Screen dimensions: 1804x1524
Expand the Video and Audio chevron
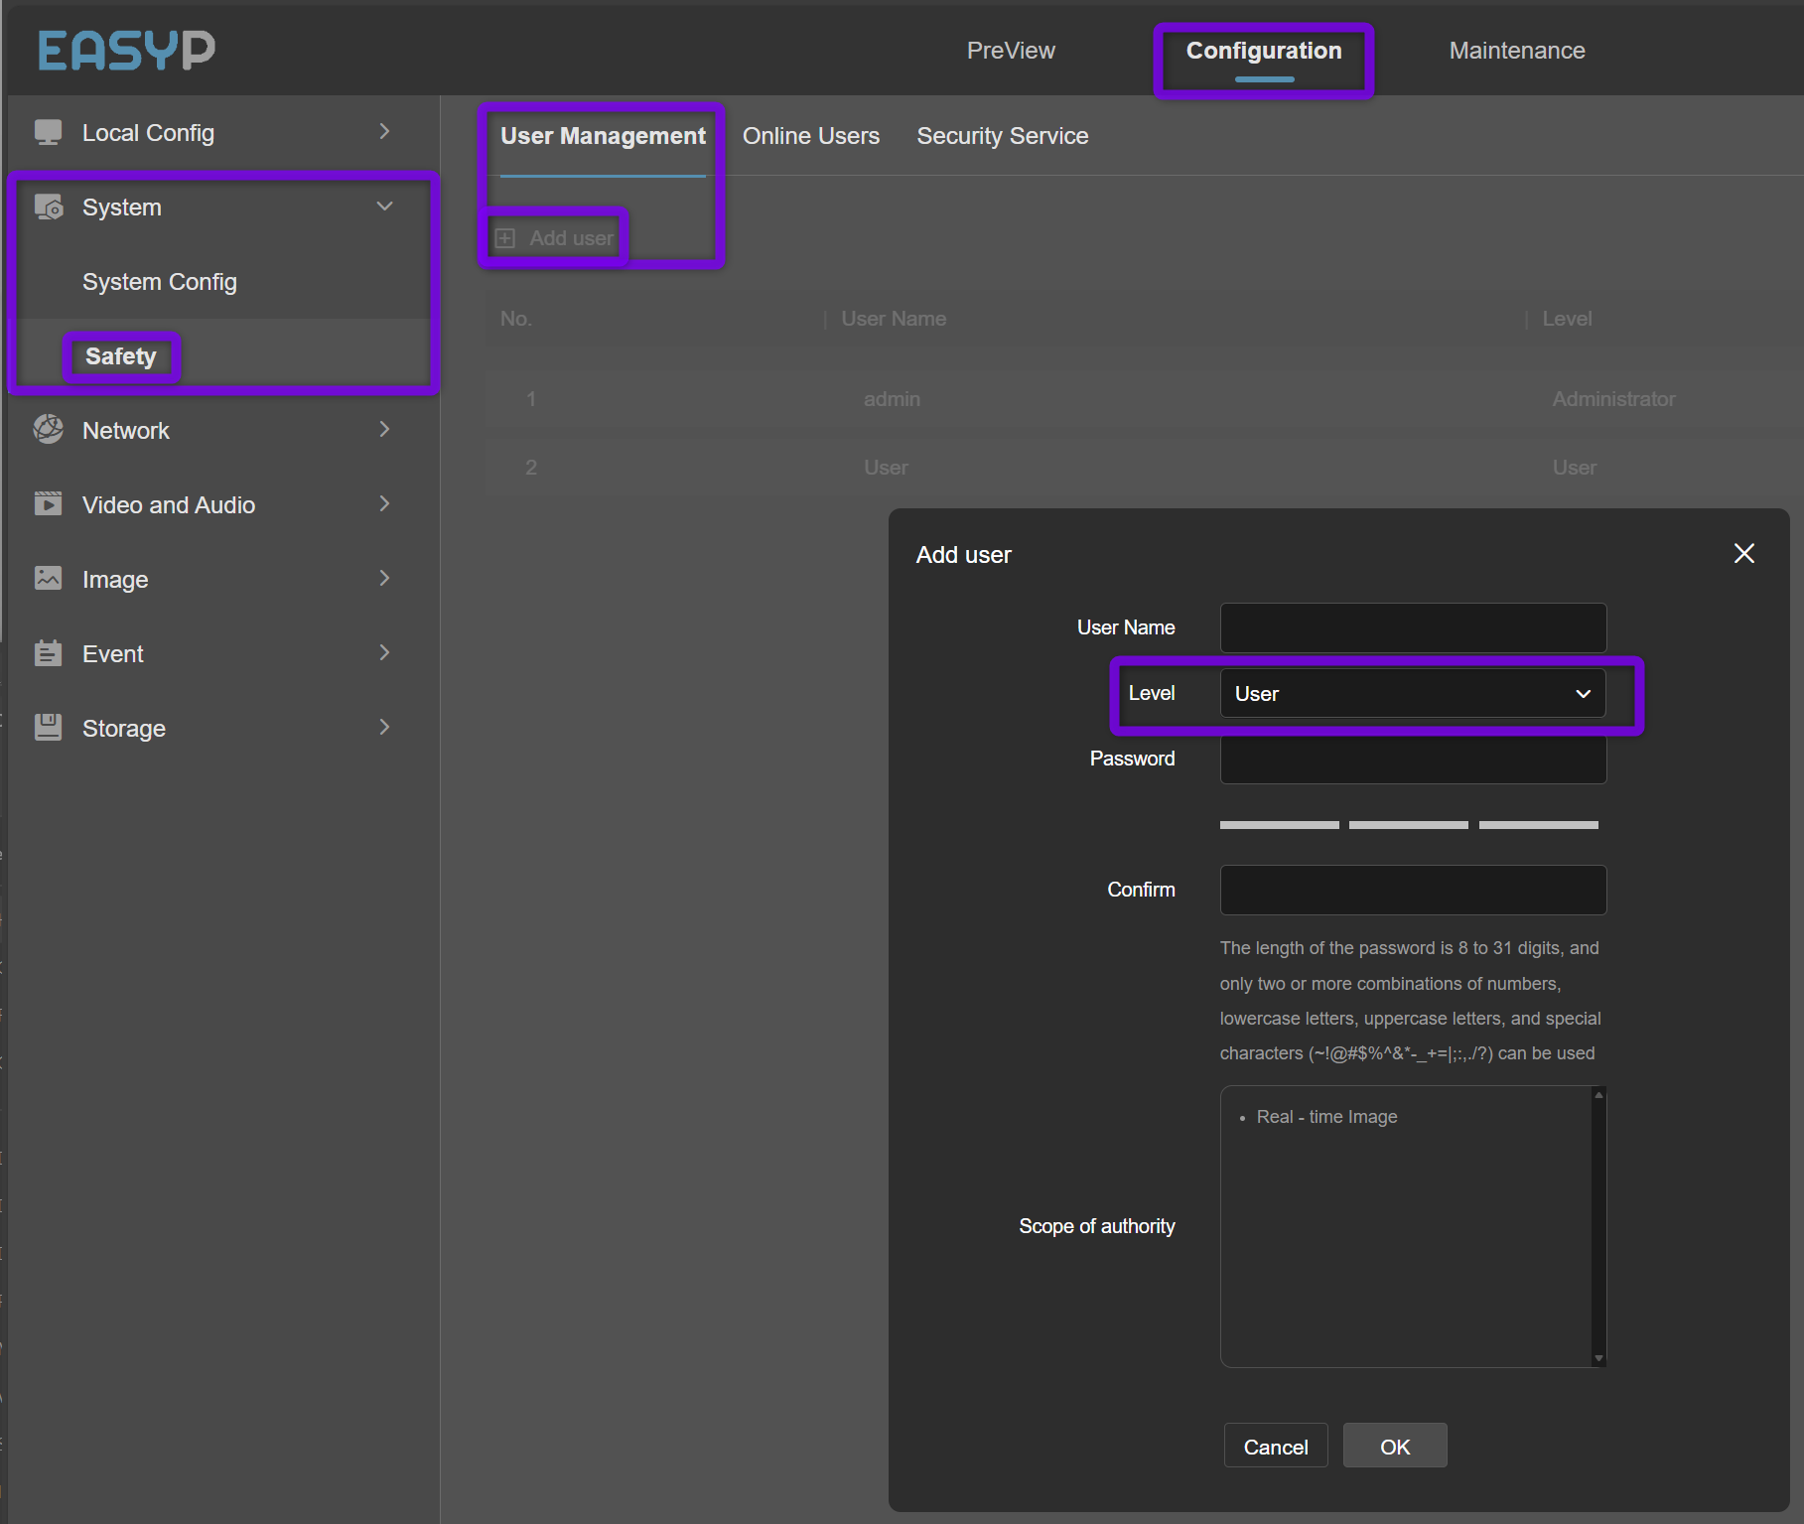384,503
